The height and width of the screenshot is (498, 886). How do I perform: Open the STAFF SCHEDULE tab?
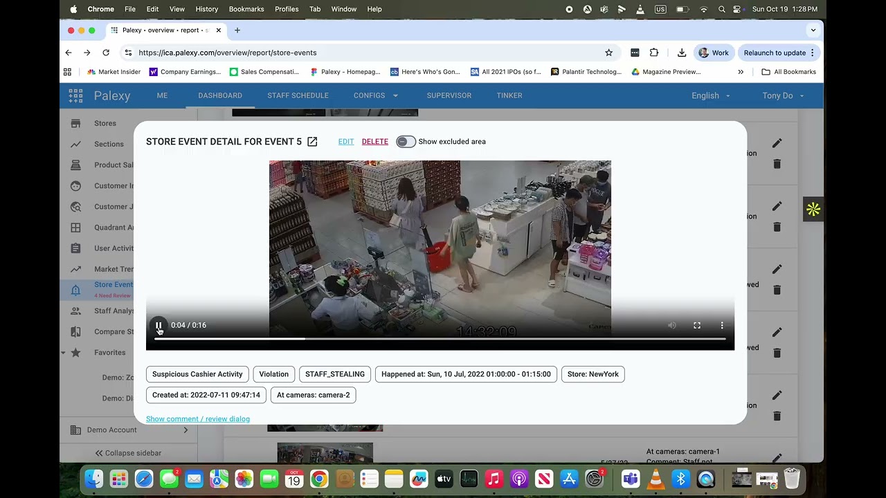(298, 95)
